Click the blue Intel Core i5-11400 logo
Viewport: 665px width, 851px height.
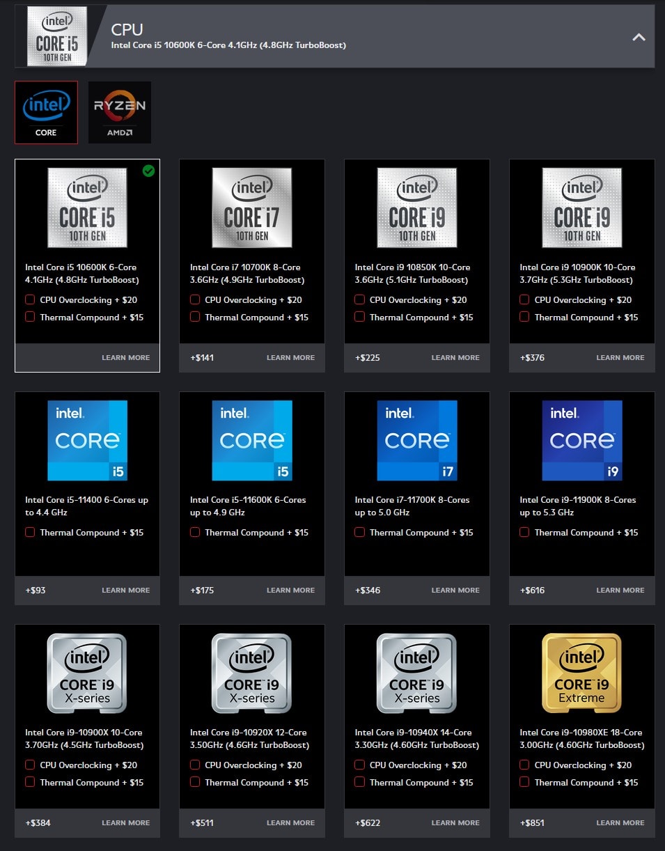click(87, 440)
